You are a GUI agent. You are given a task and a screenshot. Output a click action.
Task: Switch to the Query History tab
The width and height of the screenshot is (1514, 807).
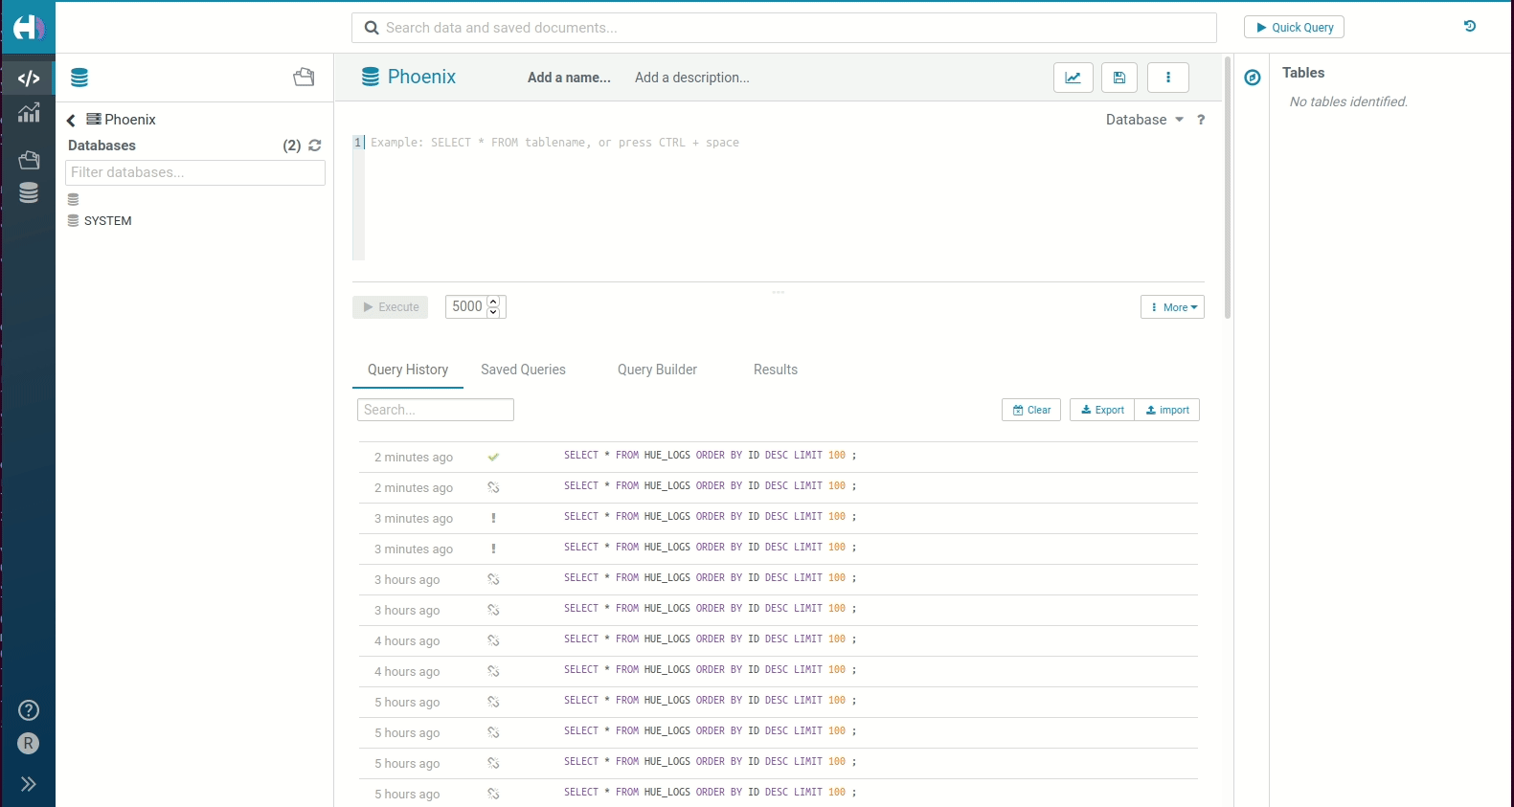pos(408,370)
